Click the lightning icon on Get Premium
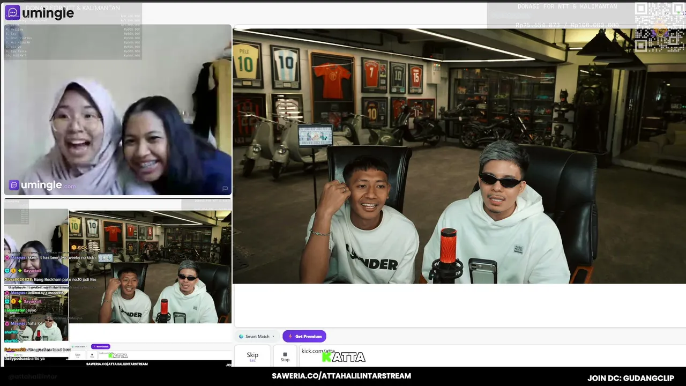The height and width of the screenshot is (386, 686). click(290, 336)
